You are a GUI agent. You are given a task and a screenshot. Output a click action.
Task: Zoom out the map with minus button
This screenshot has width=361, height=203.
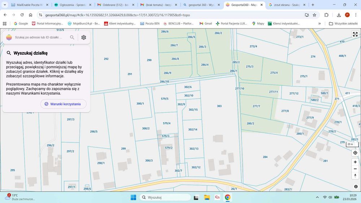[x=355, y=169]
